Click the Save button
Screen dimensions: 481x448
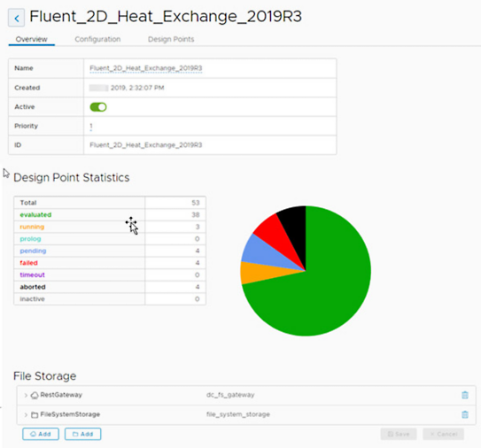(399, 434)
